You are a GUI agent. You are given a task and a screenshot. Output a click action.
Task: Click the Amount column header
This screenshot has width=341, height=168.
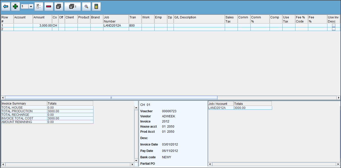point(42,19)
